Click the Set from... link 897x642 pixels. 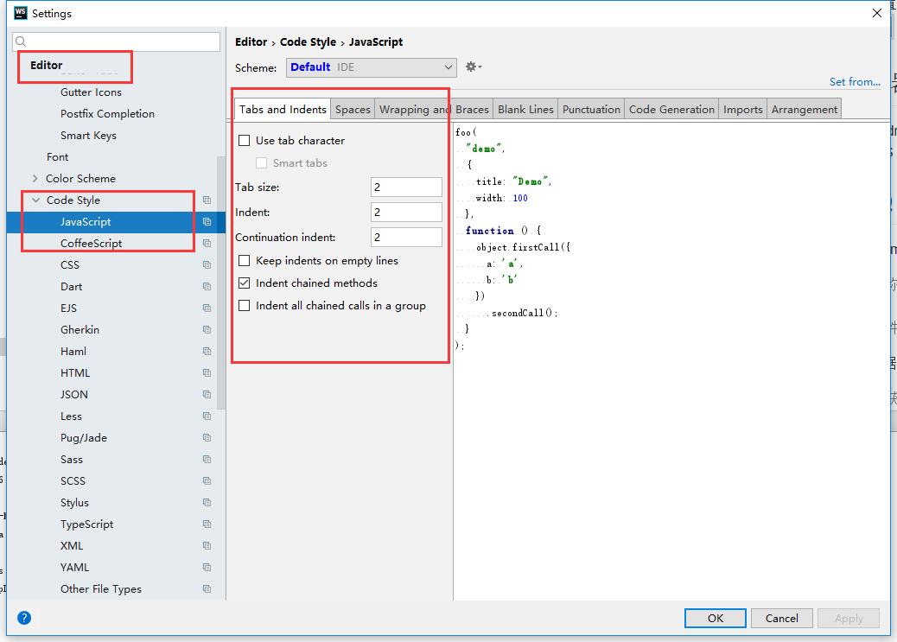click(x=855, y=82)
